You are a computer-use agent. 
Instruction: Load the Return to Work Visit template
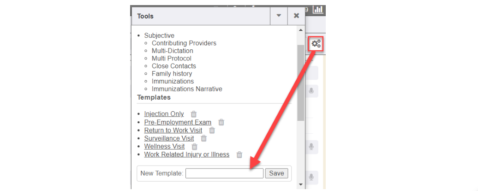(173, 131)
